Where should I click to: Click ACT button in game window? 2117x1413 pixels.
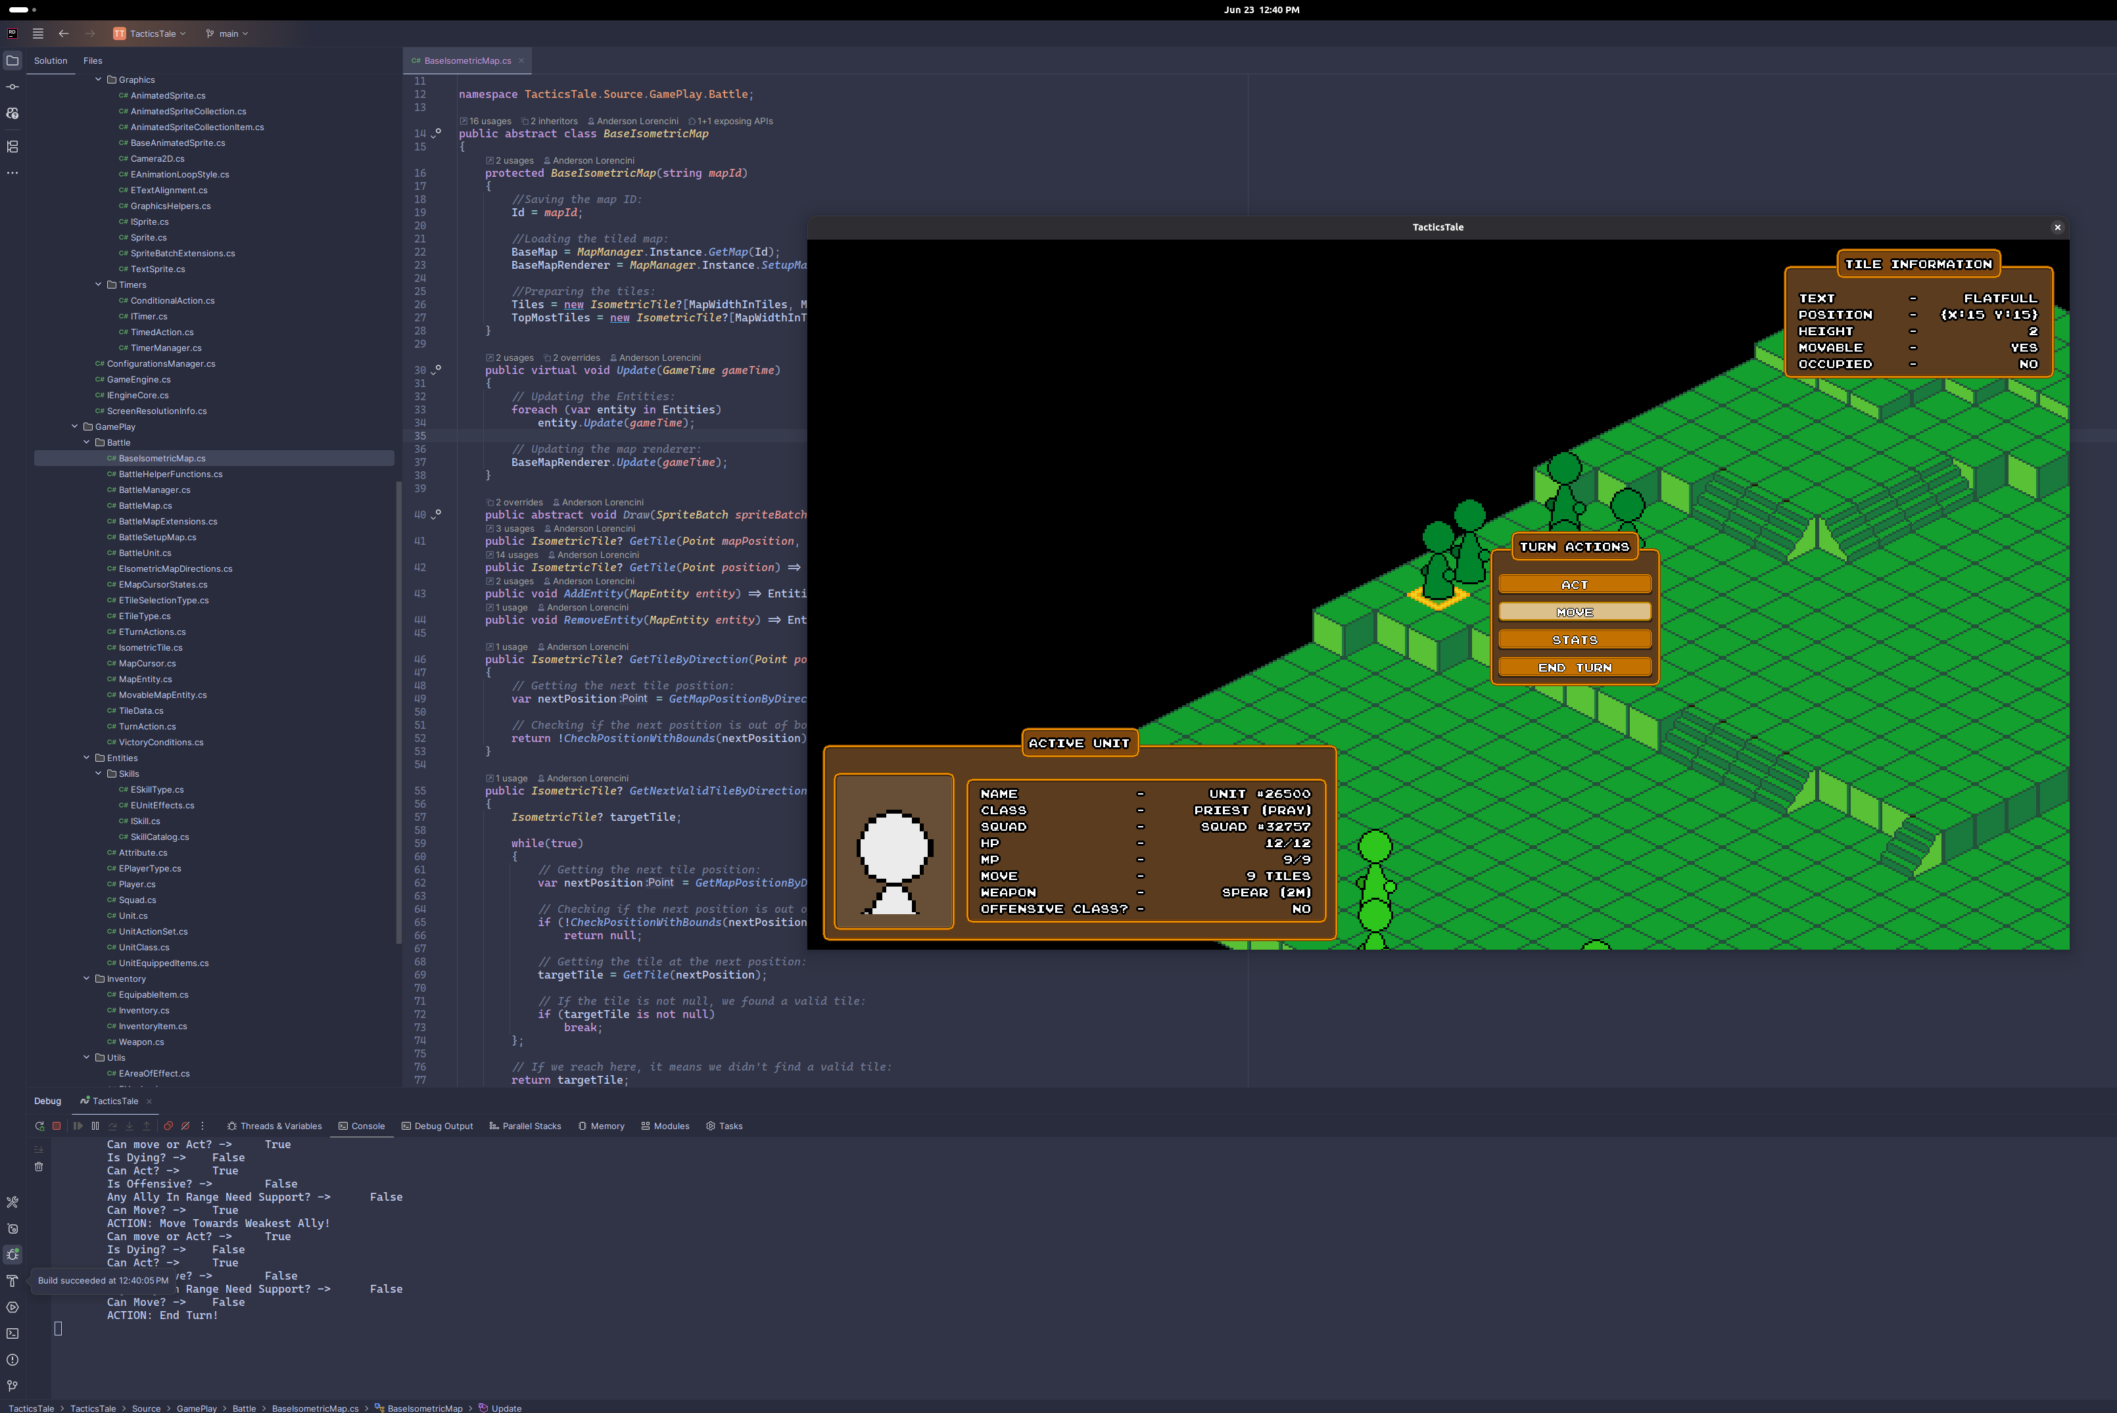(x=1575, y=585)
